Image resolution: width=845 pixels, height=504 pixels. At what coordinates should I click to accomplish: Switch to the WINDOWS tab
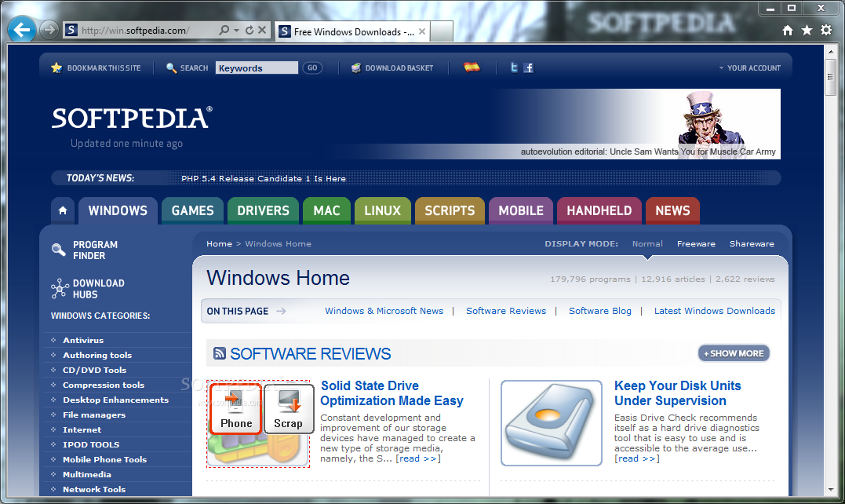coord(118,210)
